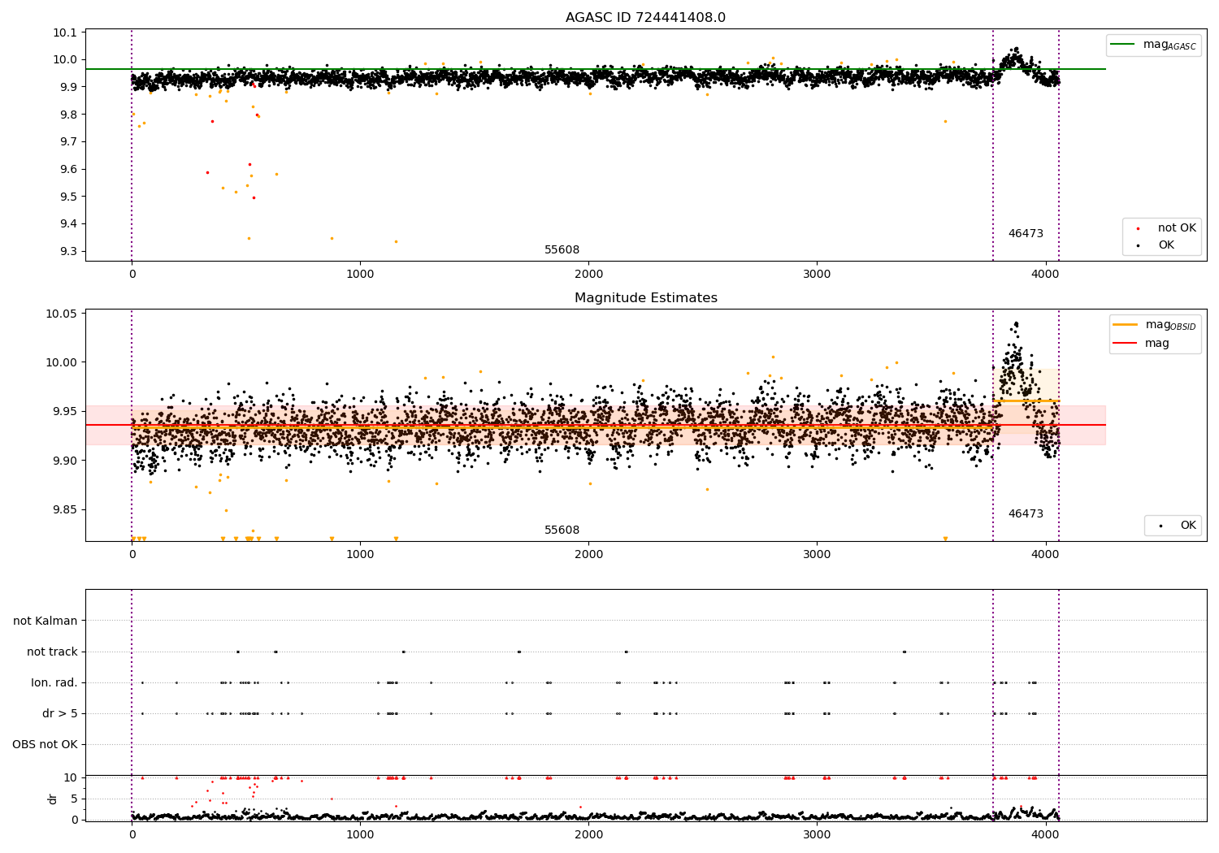The width and height of the screenshot is (1219, 853).
Task: Click the "Magnitude Estimates" plot title
Action: [x=645, y=298]
